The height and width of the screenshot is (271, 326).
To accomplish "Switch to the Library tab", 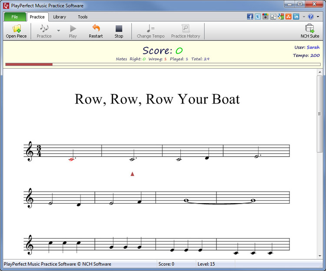I will [x=60, y=17].
